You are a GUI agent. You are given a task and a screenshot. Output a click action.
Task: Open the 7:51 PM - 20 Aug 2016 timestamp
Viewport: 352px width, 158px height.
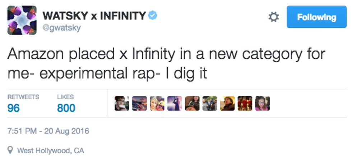click(x=48, y=131)
